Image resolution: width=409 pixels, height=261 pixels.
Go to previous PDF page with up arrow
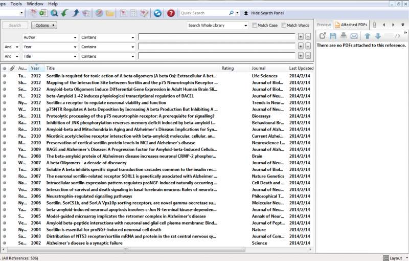[367, 36]
